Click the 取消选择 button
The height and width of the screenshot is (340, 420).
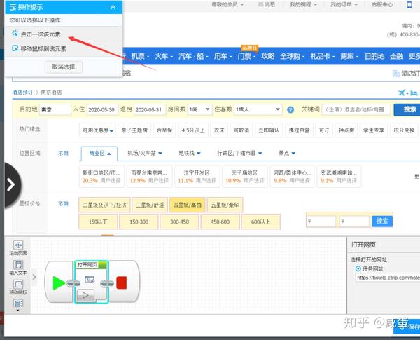64,67
